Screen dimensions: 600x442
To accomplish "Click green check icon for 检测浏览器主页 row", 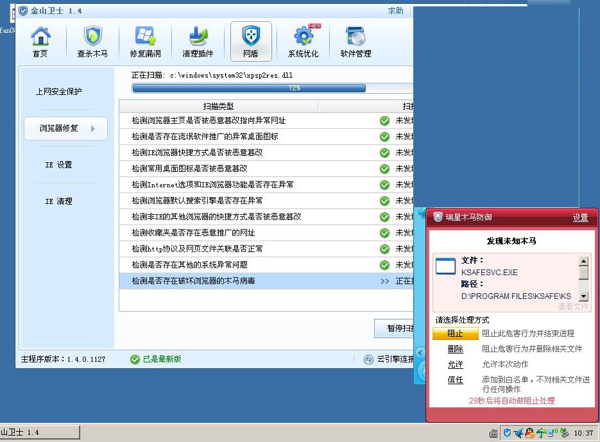I will coord(384,121).
